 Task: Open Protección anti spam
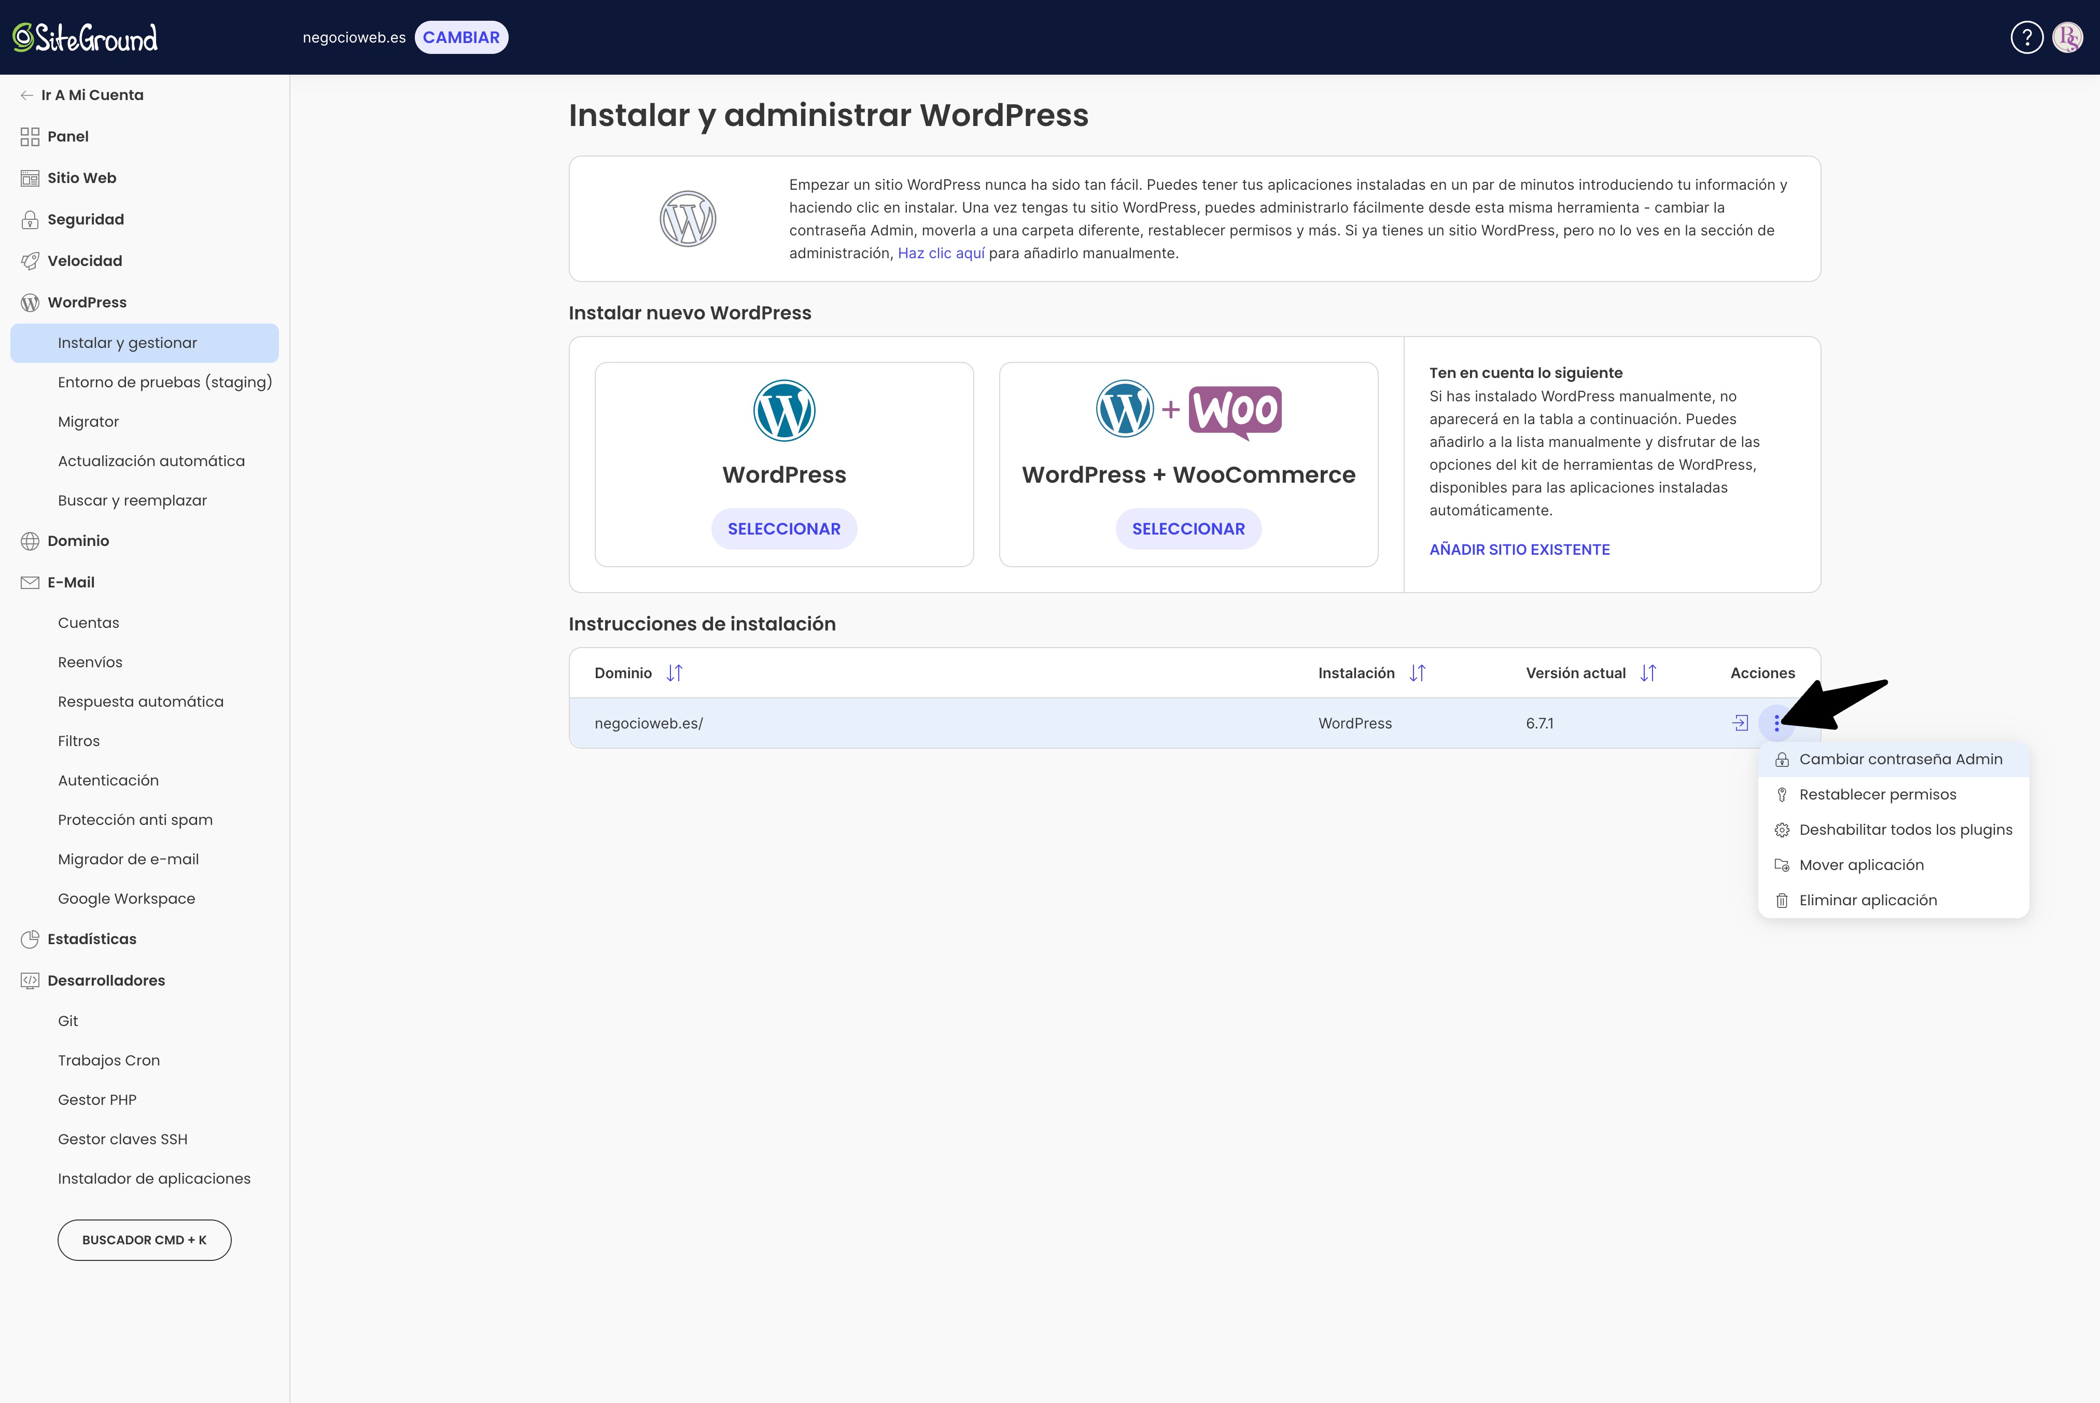135,820
